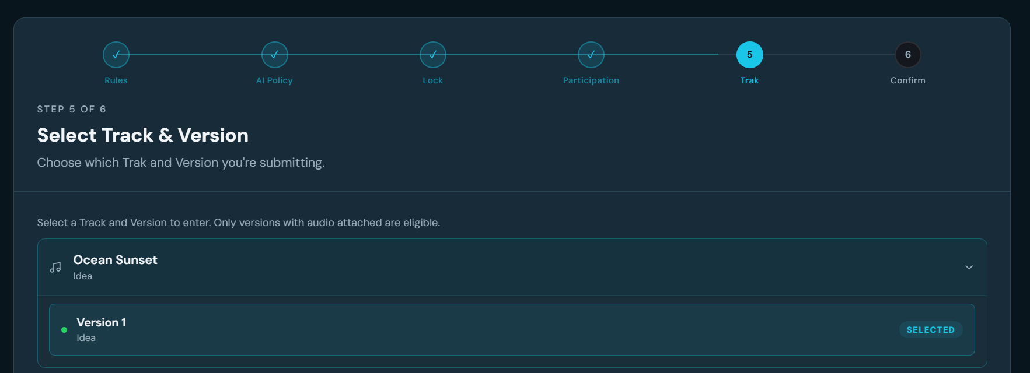Viewport: 1030px width, 373px height.
Task: Select the Version 1 row
Action: point(512,330)
